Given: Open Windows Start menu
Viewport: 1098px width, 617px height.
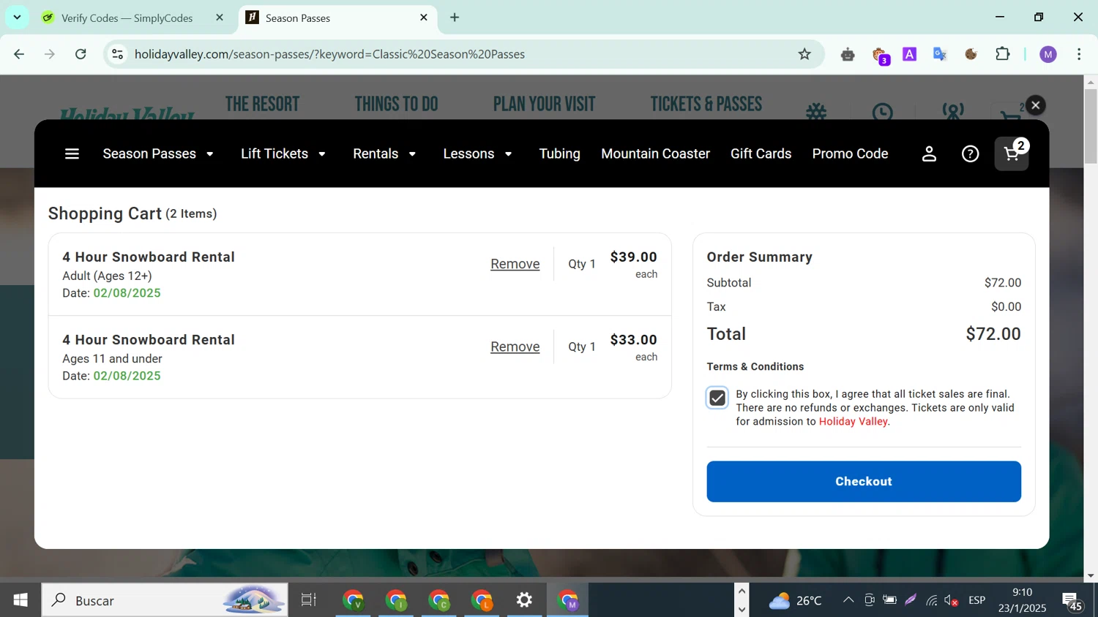Looking at the screenshot, I should click(x=20, y=600).
